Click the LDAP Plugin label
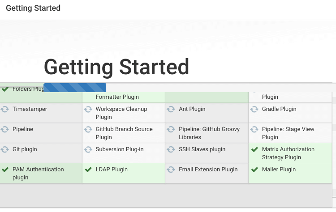The image size is (336, 212). click(x=112, y=170)
